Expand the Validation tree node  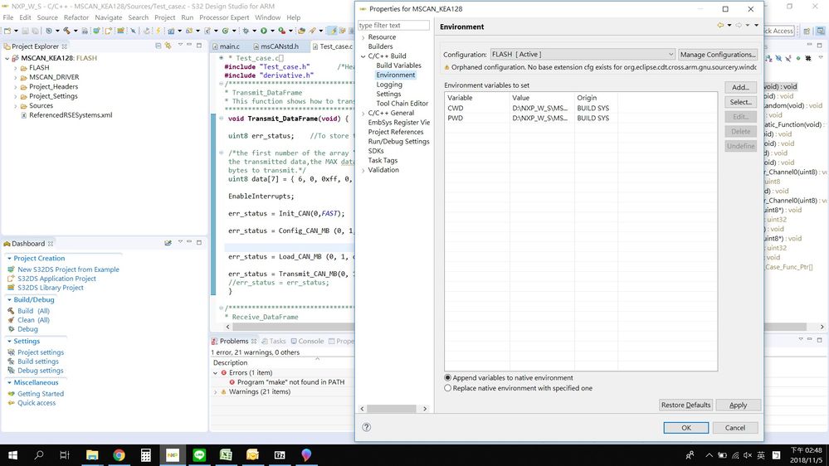(363, 170)
